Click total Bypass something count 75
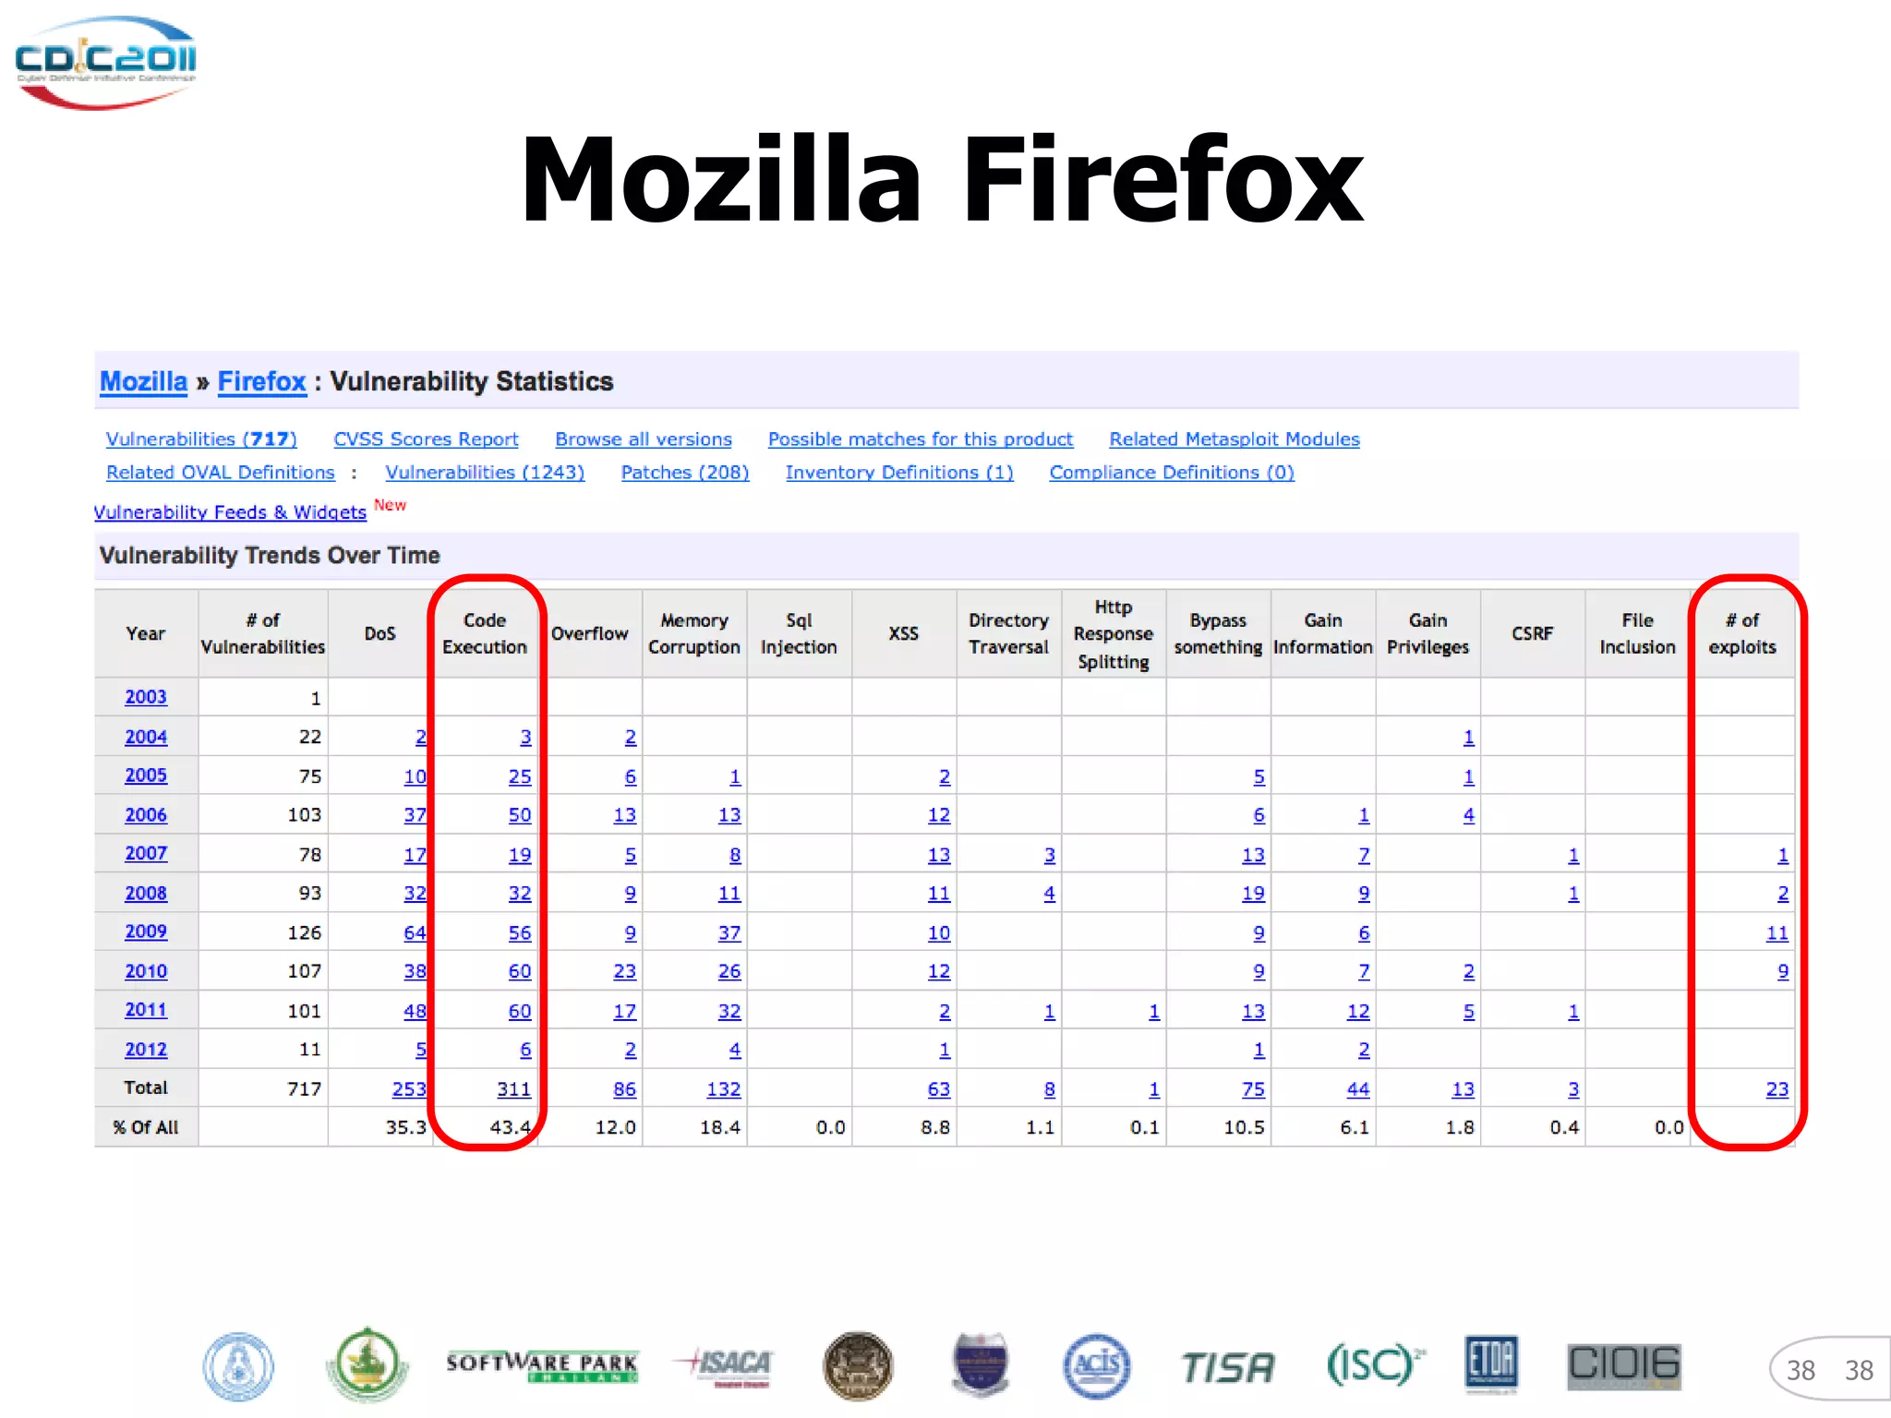Image resolution: width=1891 pixels, height=1418 pixels. coord(1253,1089)
